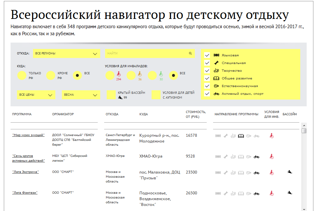
Task: Click the open book icon beside Общее развитие
Action: point(216,78)
